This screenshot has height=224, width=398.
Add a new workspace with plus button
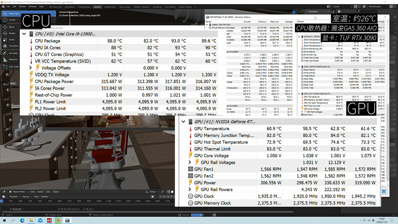(x=196, y=7)
